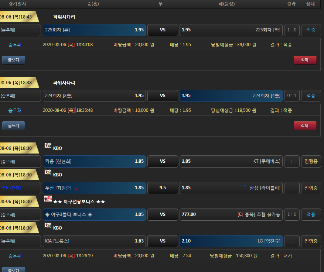Click the KBO logo above the 두산 match
The width and height of the screenshot is (324, 272).
tap(48, 172)
